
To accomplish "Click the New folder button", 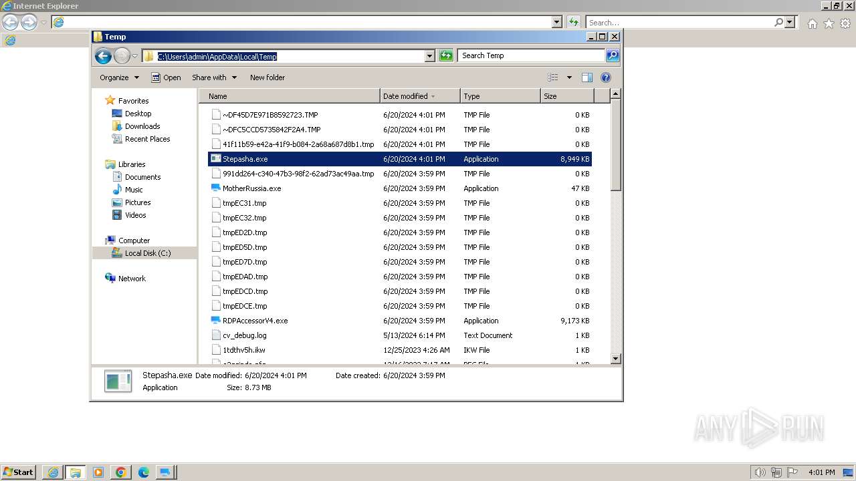I will pos(267,77).
